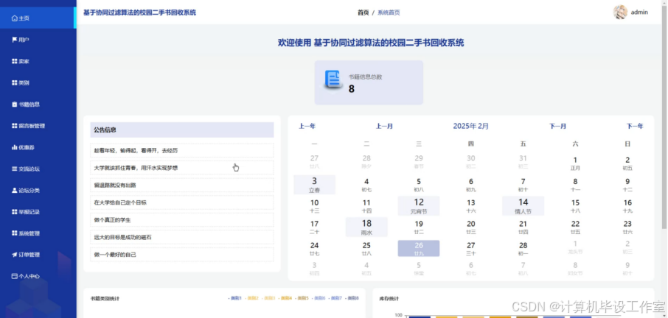Open announcement 留退路就没有出路
Viewport: 668px width, 318px height.
182,185
